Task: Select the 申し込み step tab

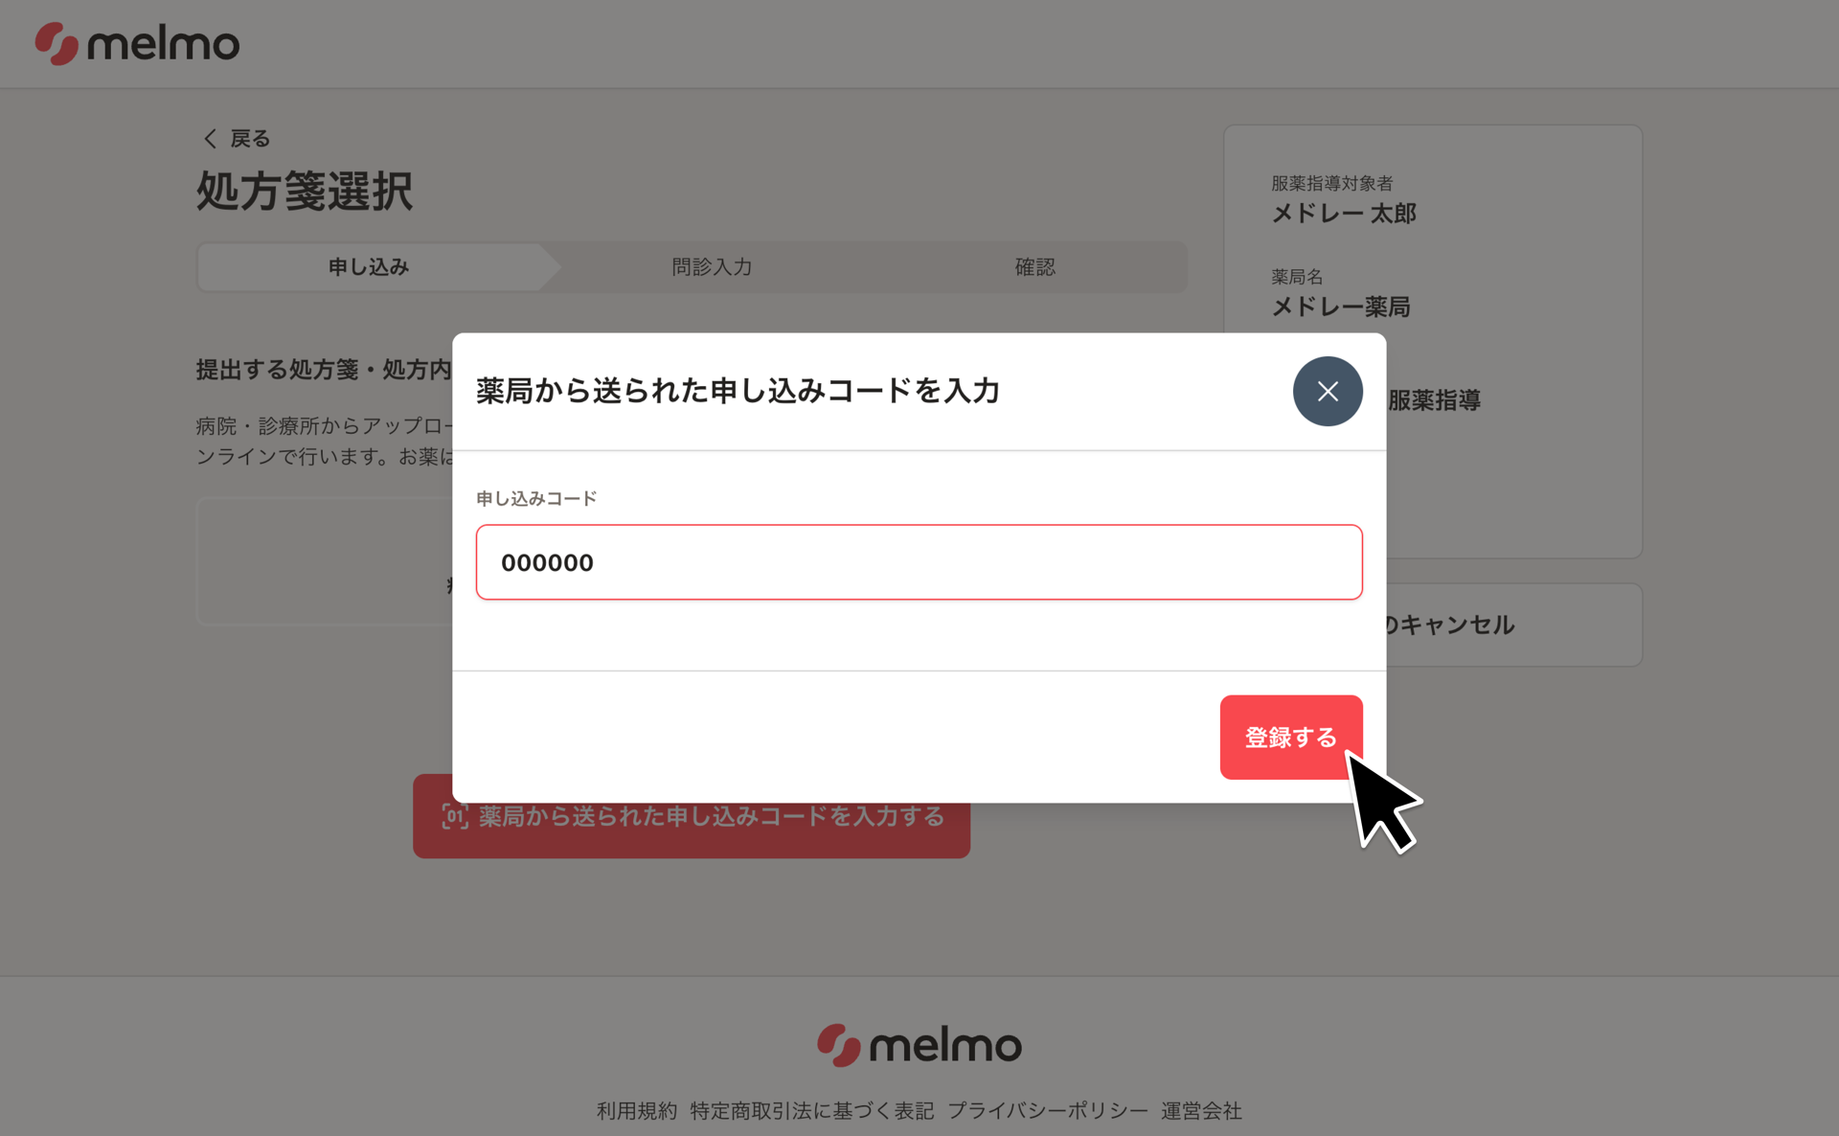Action: [369, 266]
